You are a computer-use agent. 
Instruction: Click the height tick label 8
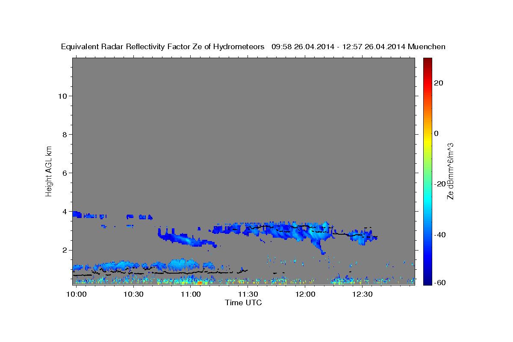65,135
